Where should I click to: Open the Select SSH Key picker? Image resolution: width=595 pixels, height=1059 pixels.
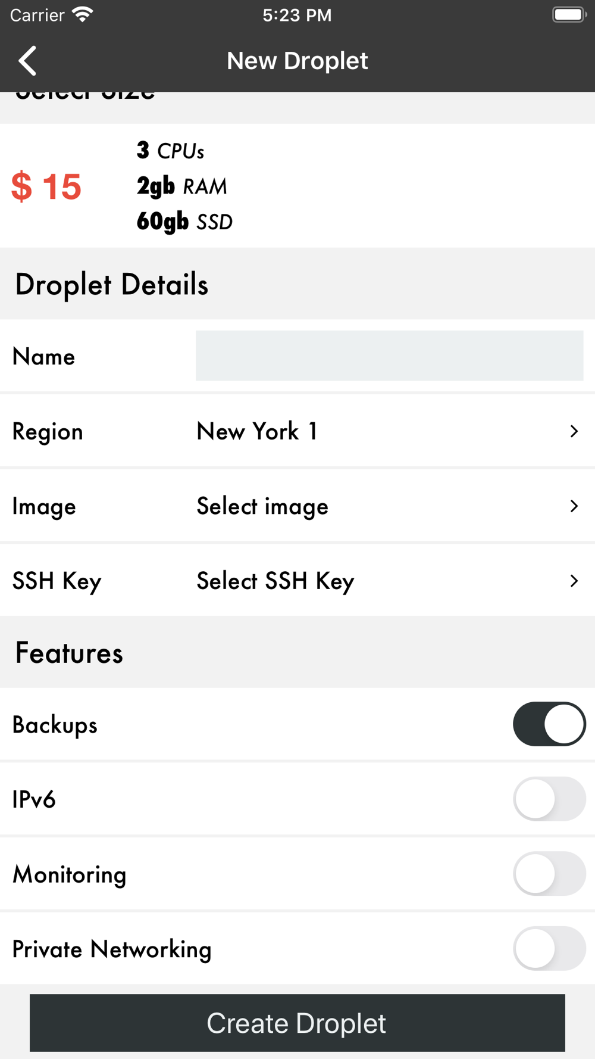[x=297, y=581]
